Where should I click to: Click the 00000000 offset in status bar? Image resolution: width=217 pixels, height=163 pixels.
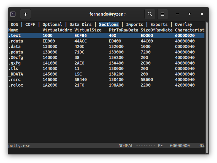(180, 146)
